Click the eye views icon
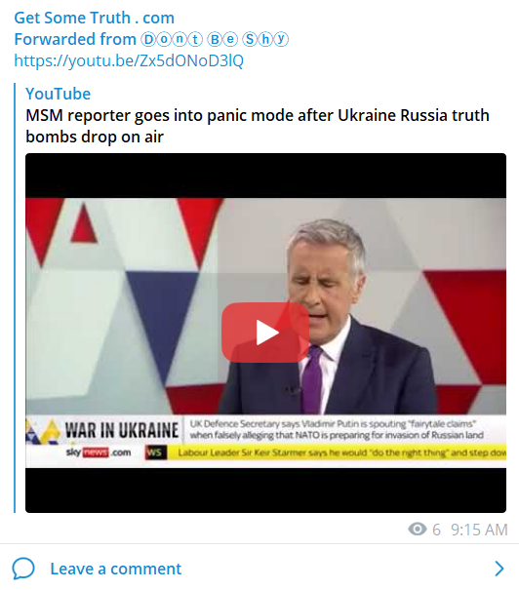This screenshot has height=590, width=519. click(x=418, y=529)
